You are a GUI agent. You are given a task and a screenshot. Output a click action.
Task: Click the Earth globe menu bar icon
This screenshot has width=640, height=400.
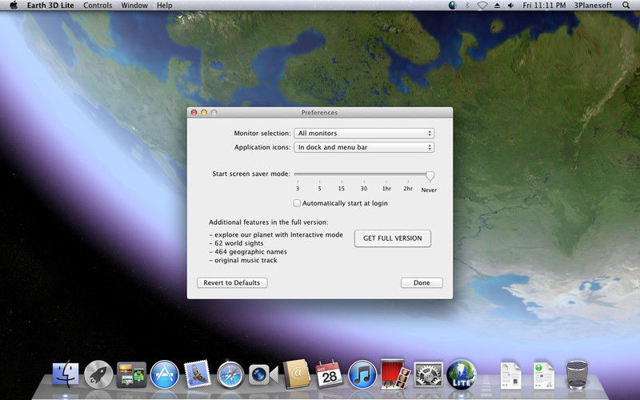[452, 6]
